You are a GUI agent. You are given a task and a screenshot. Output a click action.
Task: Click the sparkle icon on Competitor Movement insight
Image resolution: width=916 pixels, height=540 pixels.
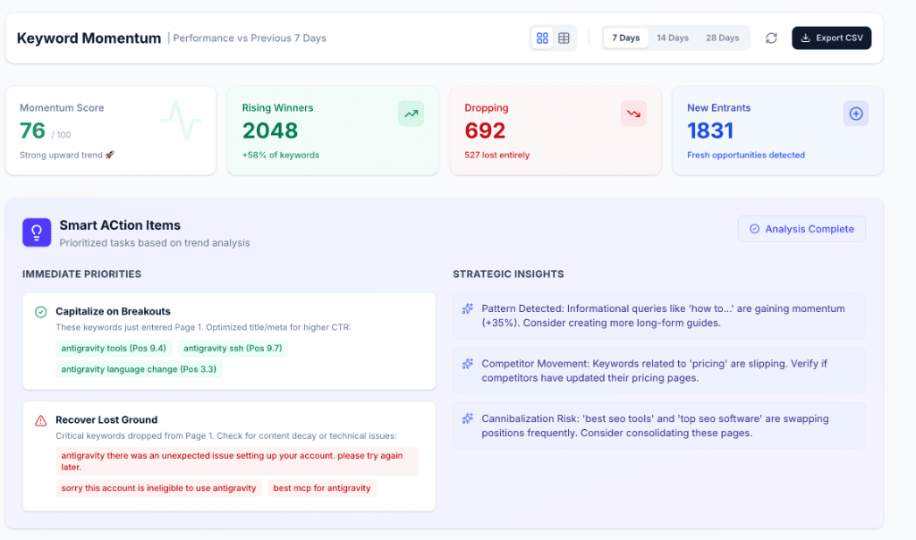[x=466, y=364]
